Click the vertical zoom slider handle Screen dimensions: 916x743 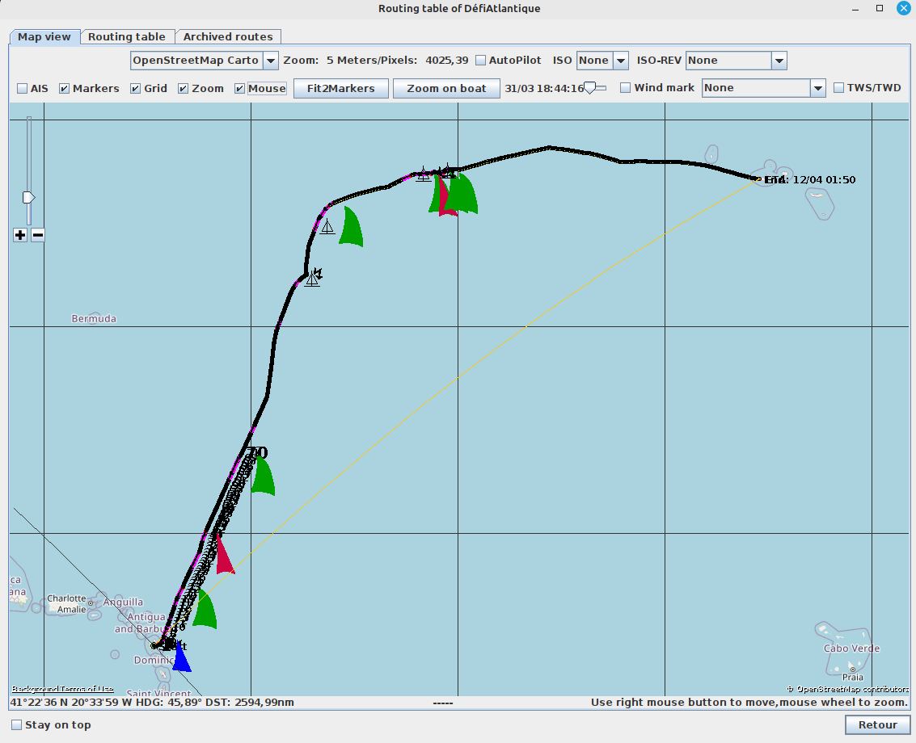tap(28, 198)
